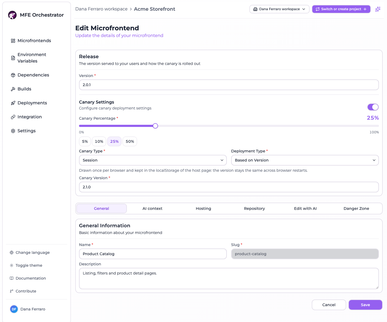Save the microfrontend changes

tap(365, 305)
